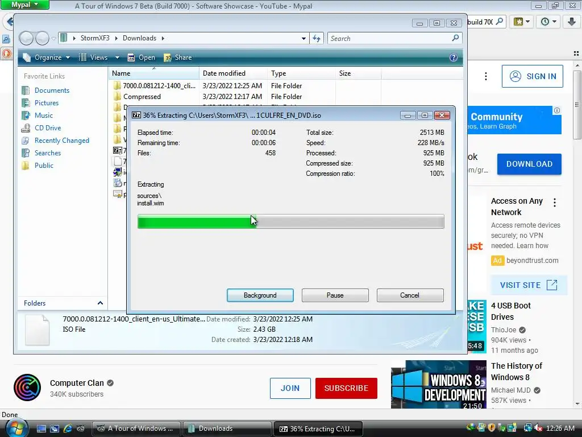The height and width of the screenshot is (437, 582).
Task: Open the Computer Clan channel name
Action: 77,383
